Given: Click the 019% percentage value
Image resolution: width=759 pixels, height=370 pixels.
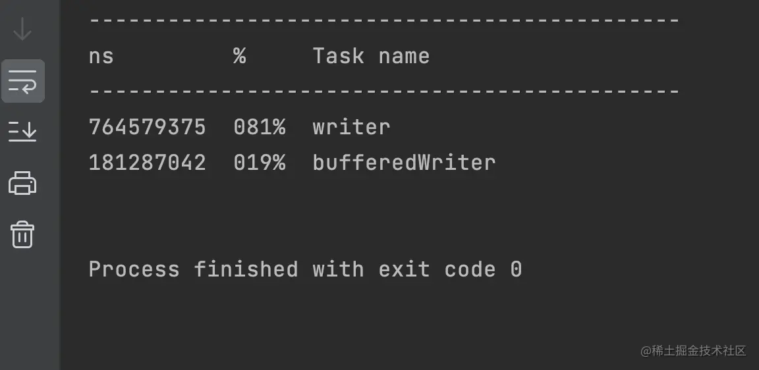Looking at the screenshot, I should 259,163.
